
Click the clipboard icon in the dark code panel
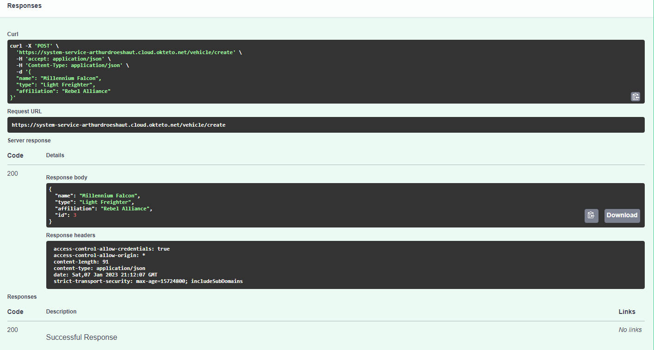(635, 97)
